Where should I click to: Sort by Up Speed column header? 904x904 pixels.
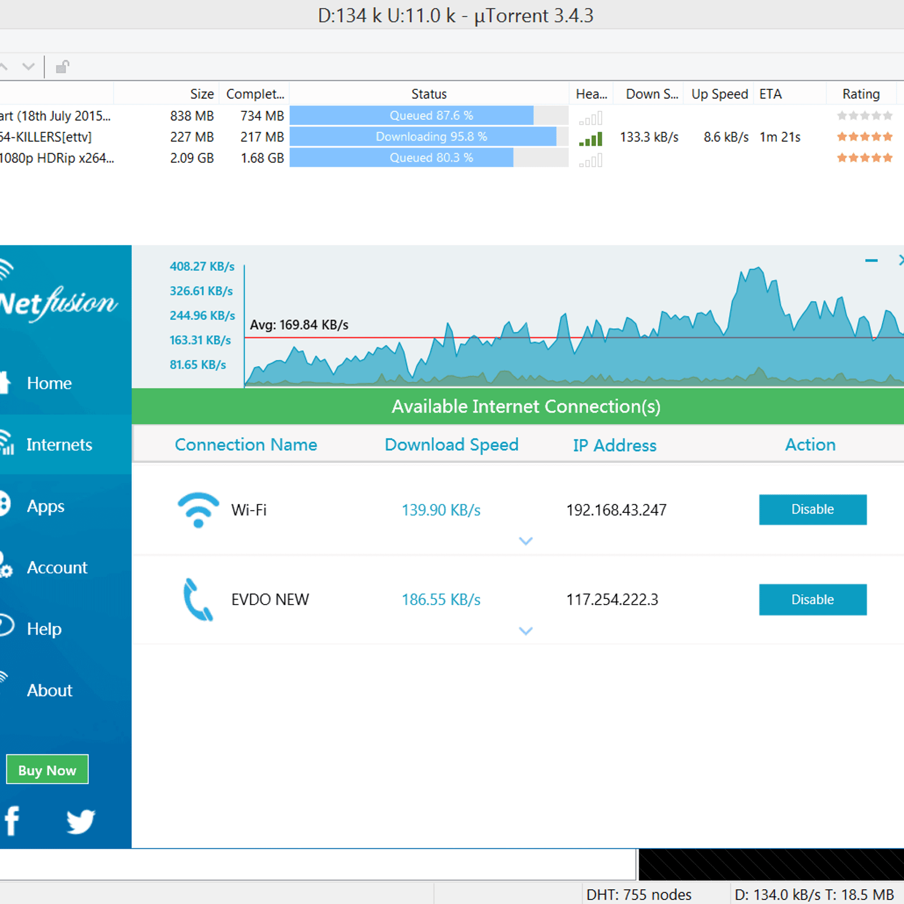[719, 94]
